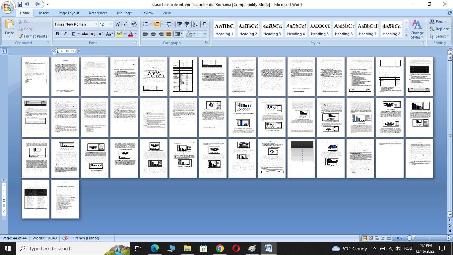
Task: Switch to the Page Layout tab
Action: [69, 13]
